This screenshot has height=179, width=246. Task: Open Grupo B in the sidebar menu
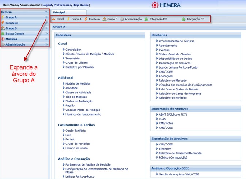[x=11, y=28]
